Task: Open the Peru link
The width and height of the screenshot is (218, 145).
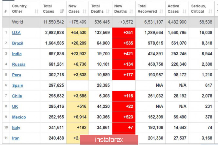Action: coord(16,75)
